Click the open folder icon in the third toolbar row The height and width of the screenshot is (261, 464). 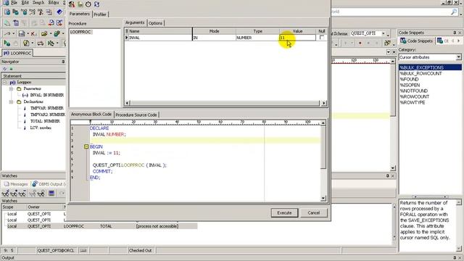click(x=44, y=34)
